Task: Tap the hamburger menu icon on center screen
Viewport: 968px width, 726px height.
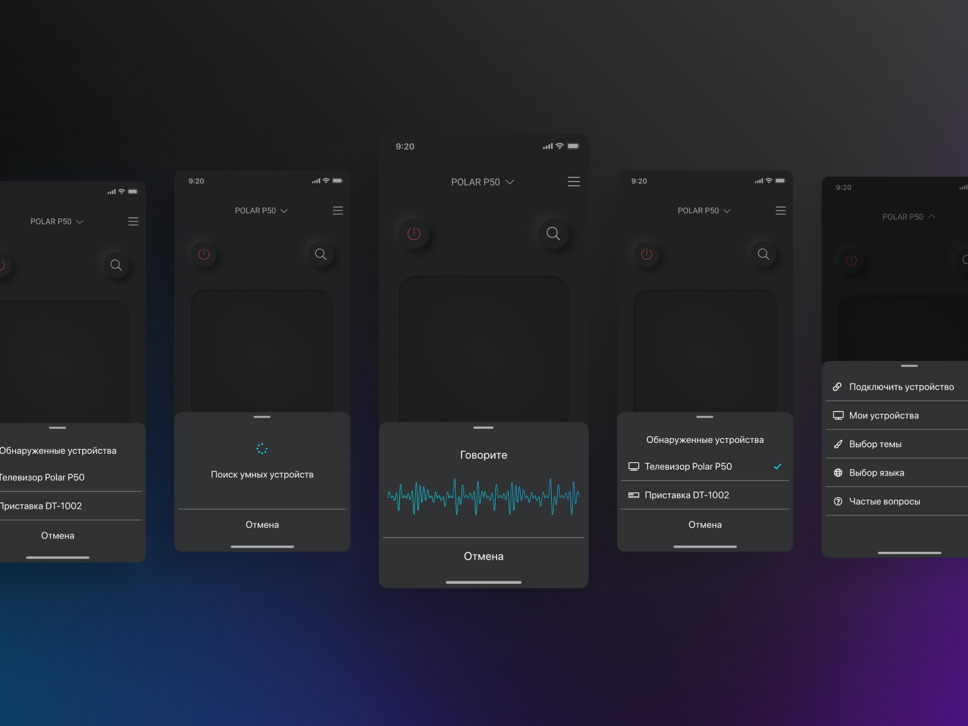Action: (x=574, y=181)
